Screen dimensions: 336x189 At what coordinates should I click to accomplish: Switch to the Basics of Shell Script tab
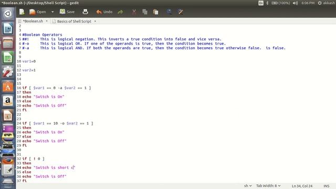point(74,21)
